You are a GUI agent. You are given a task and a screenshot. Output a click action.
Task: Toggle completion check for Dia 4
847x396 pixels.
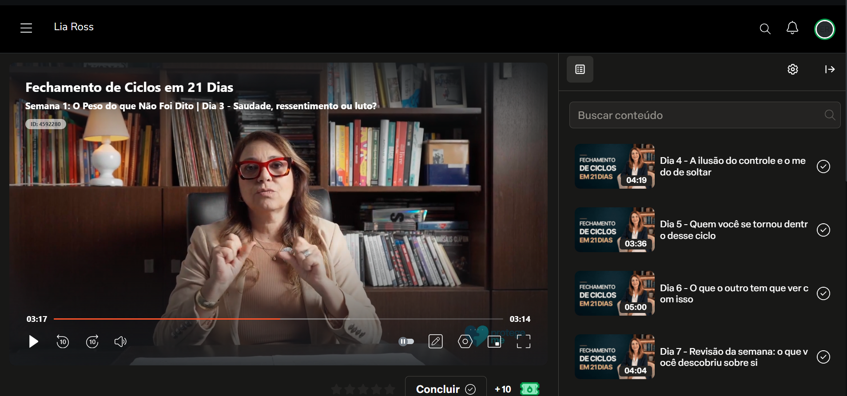click(x=823, y=166)
